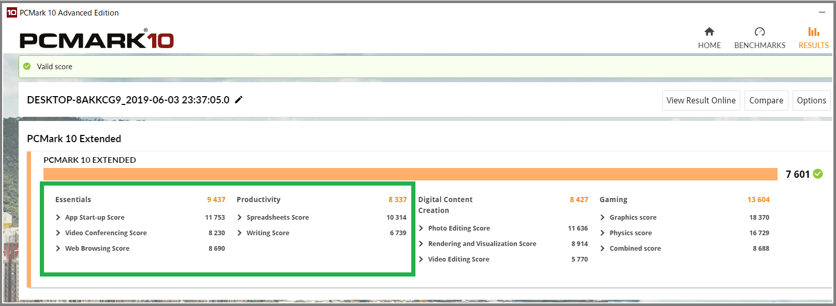836x306 pixels.
Task: Click the Rendering and Visualization value 8 914
Action: 580,244
